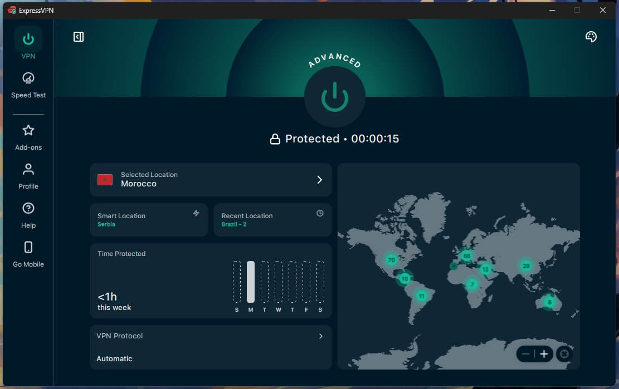Expand the VPN Protocol chevron

point(320,336)
